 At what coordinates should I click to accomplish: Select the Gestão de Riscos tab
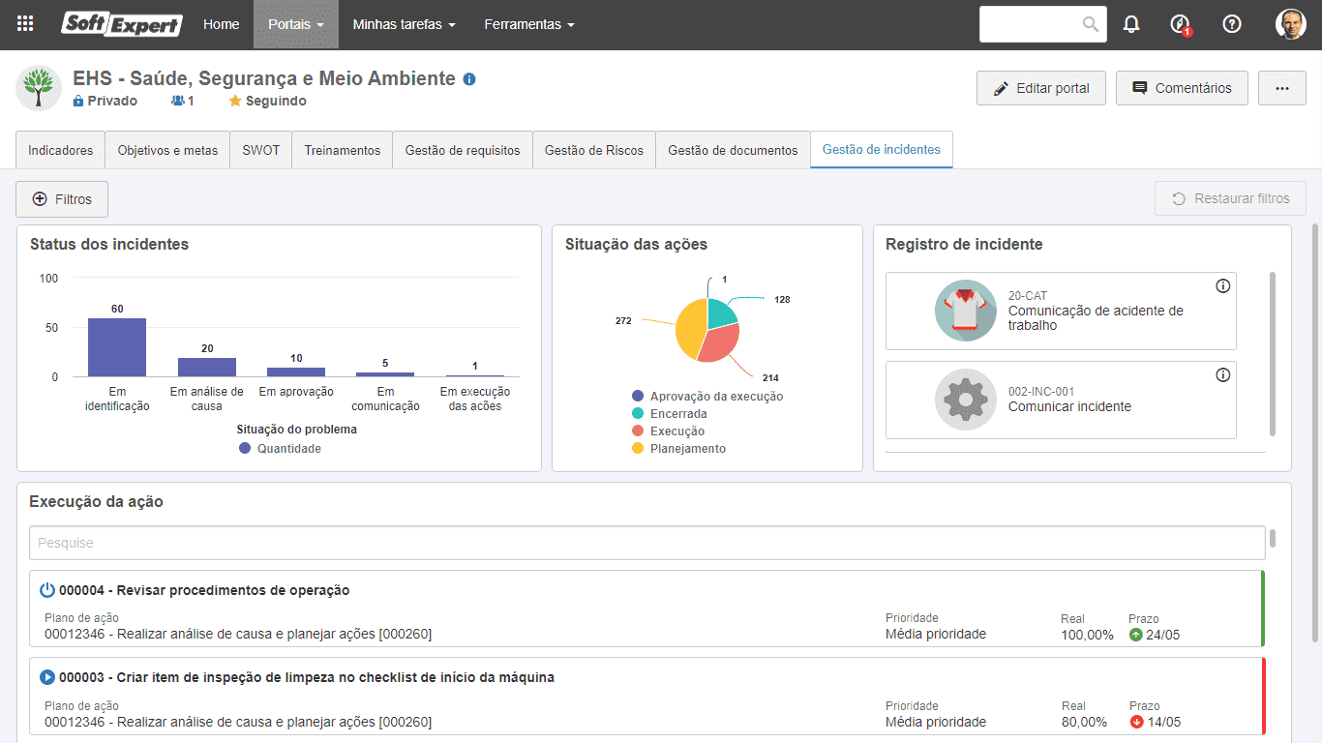594,150
